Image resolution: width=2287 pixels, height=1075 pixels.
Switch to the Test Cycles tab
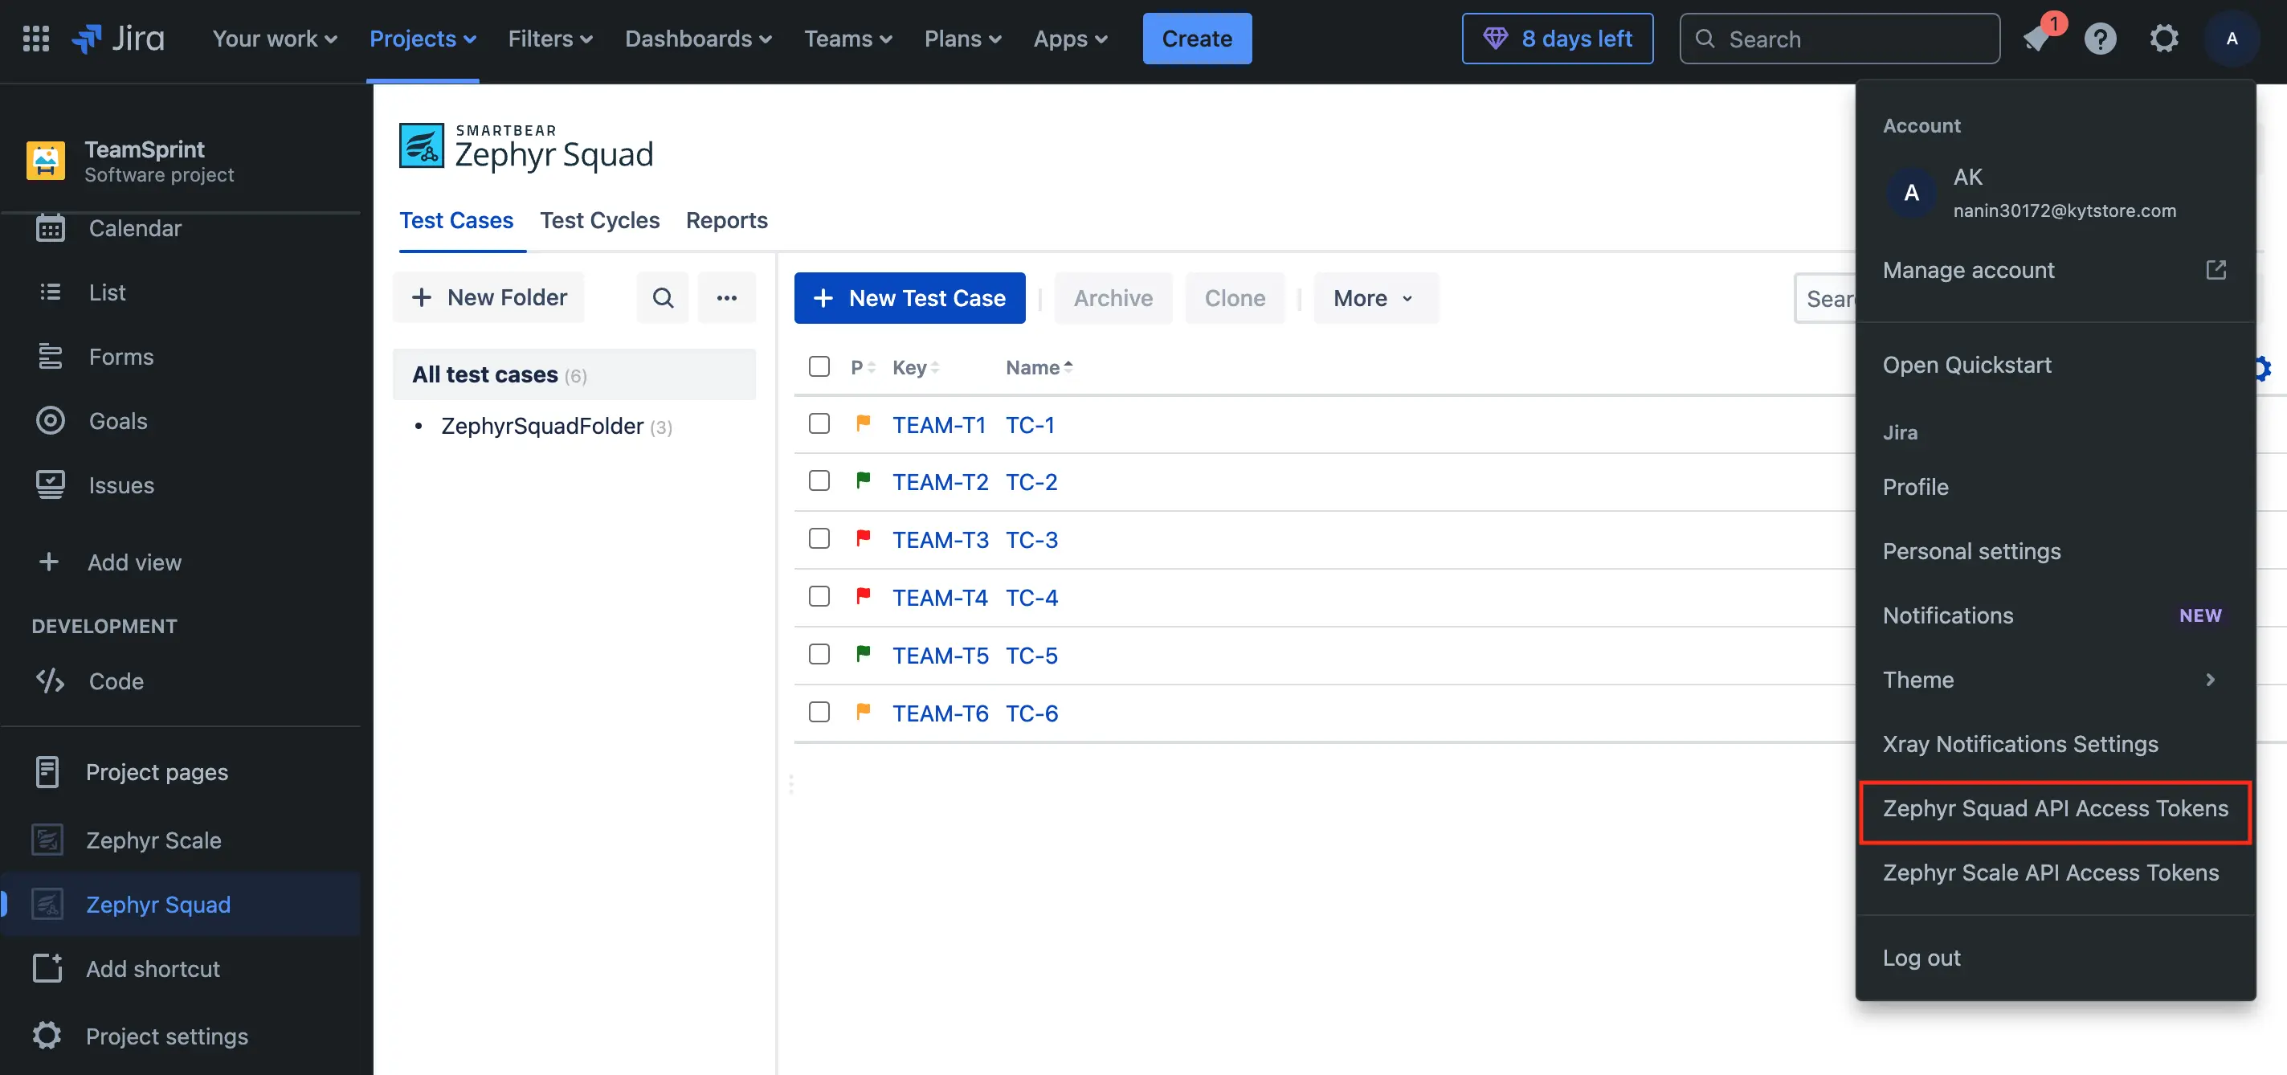[599, 220]
